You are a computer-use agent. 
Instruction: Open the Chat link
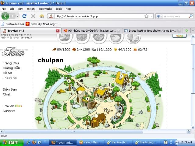click(x=7, y=94)
